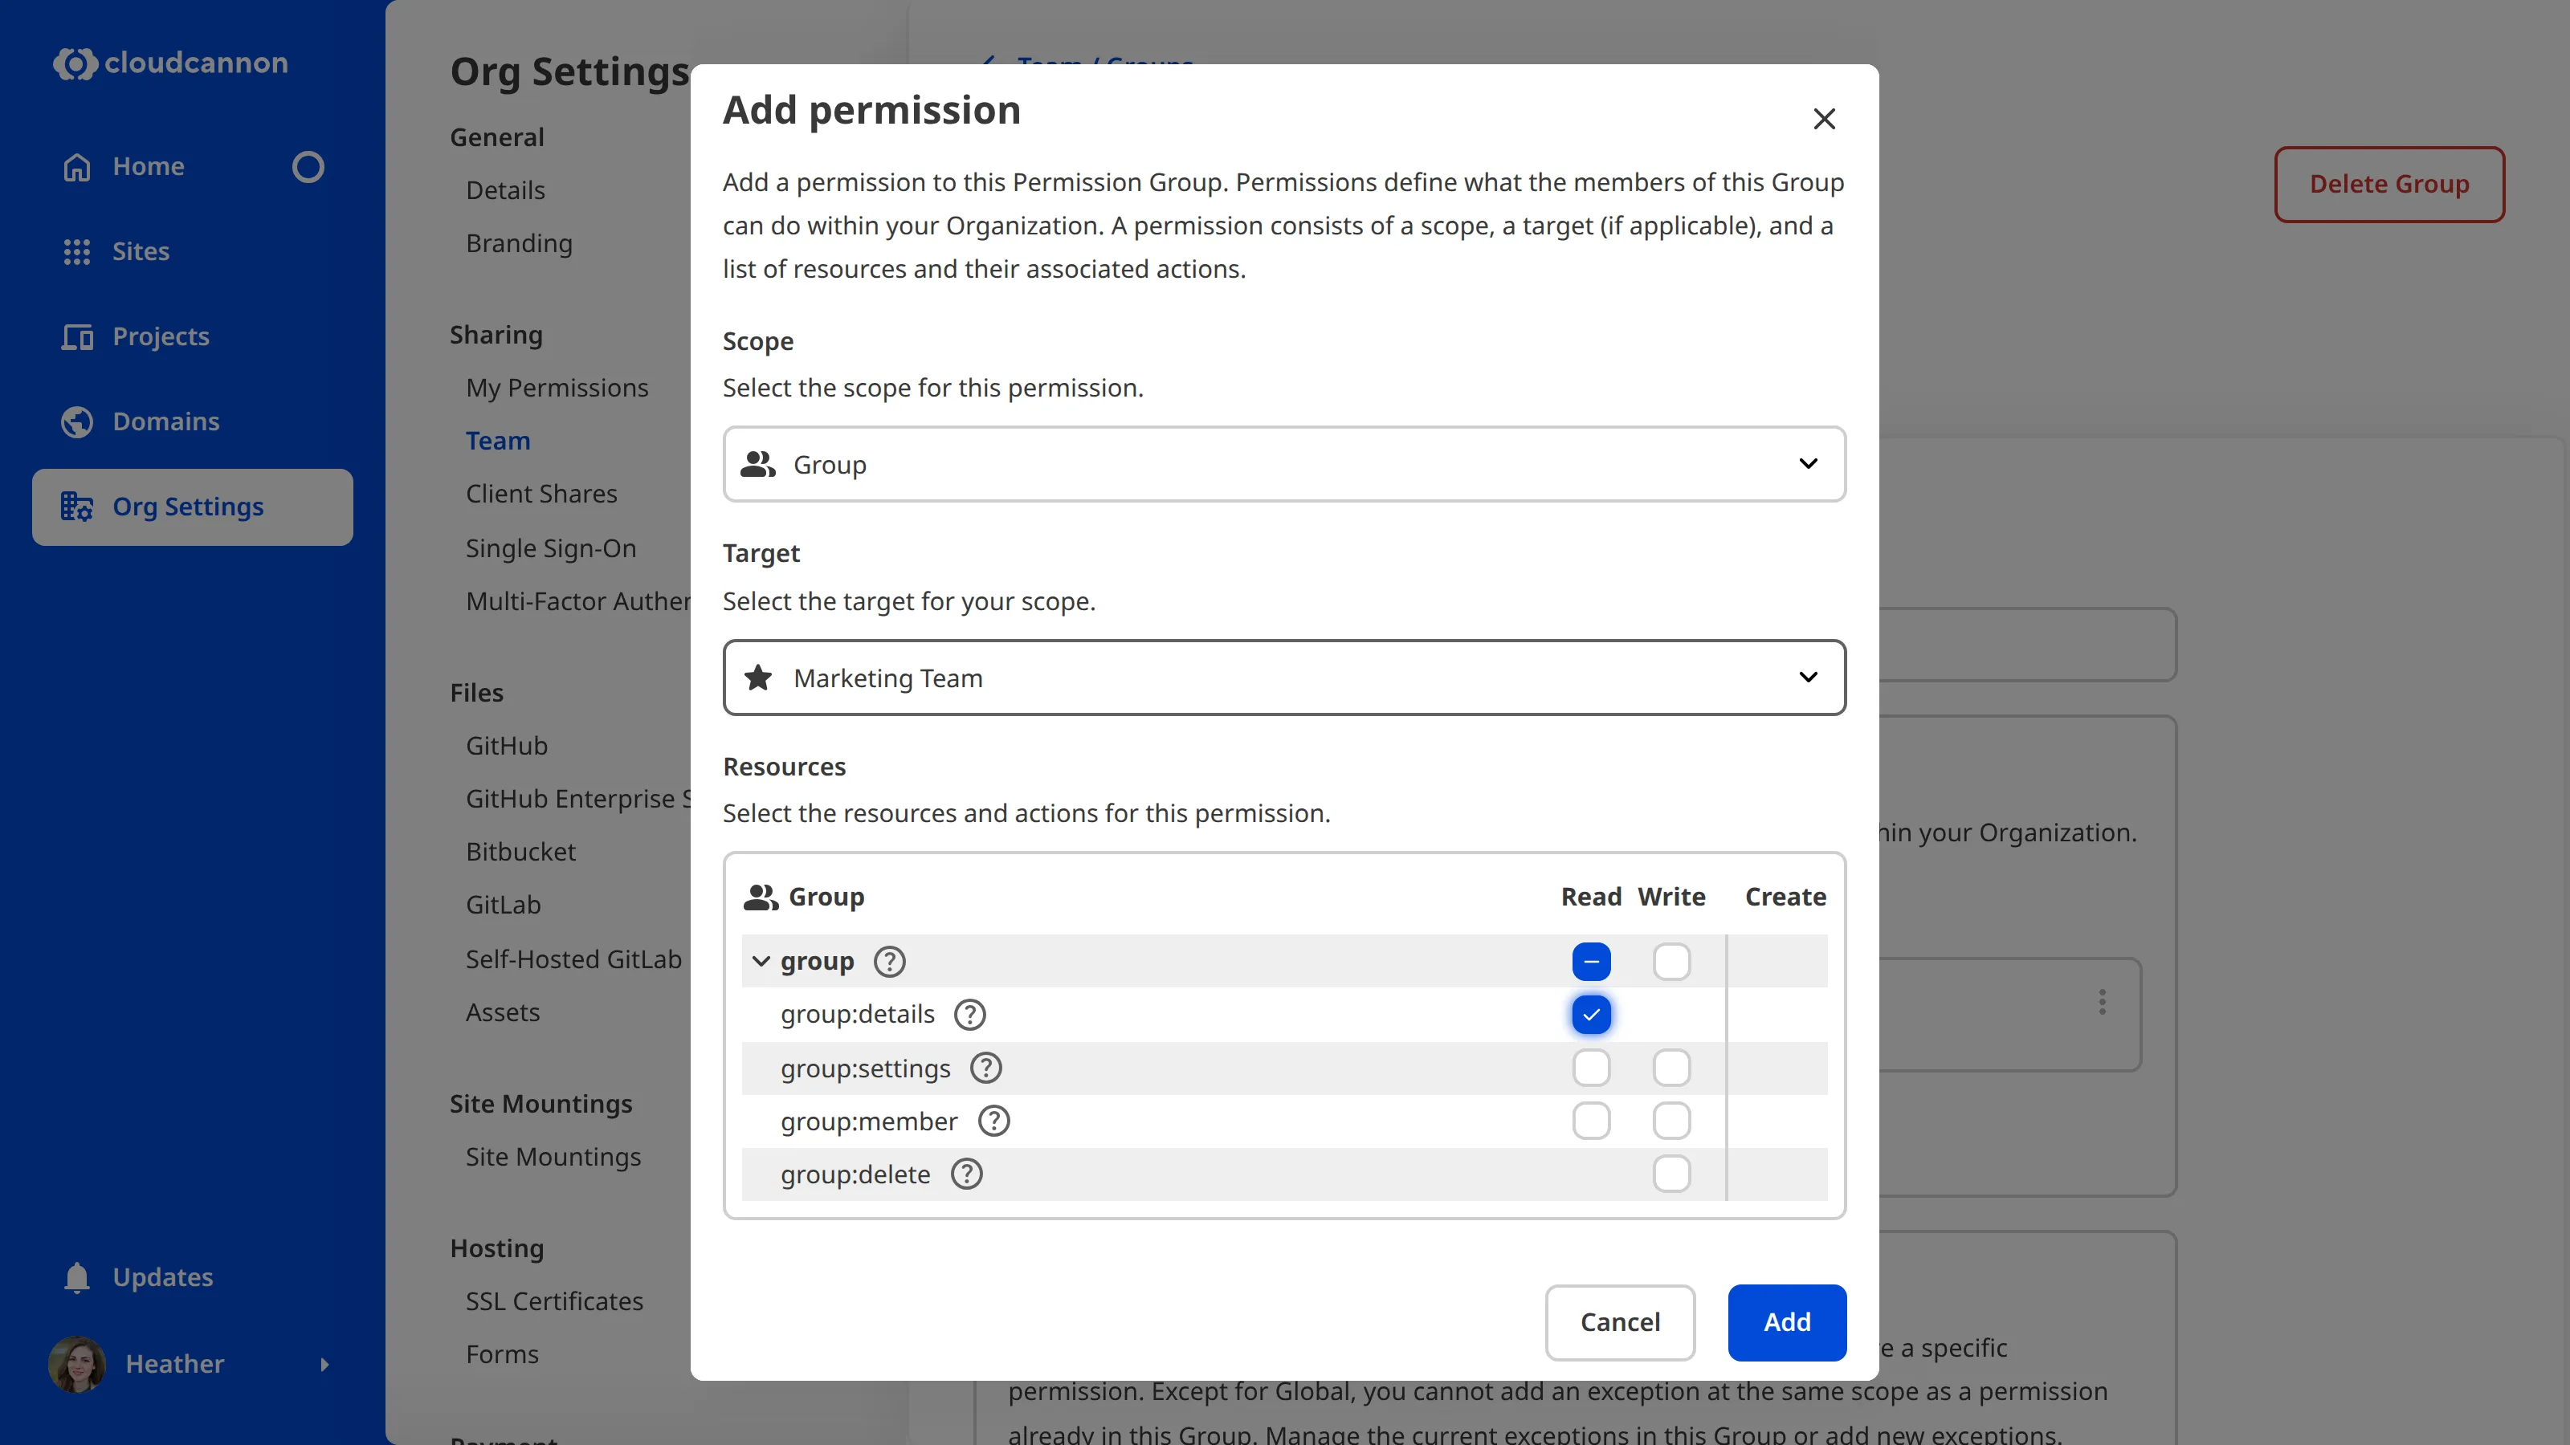Click the Org Settings gear icon
The width and height of the screenshot is (2570, 1445).
[75, 507]
